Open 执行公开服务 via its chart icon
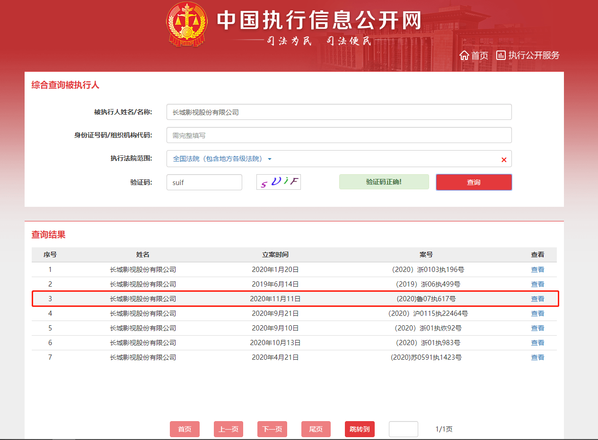 tap(500, 55)
